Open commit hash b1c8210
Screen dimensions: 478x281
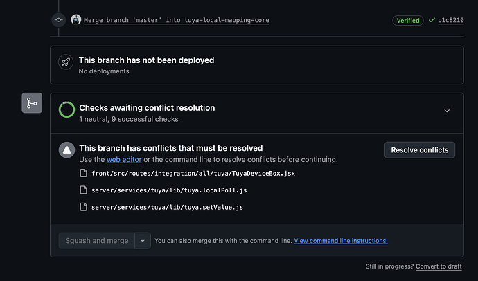pyautogui.click(x=450, y=20)
